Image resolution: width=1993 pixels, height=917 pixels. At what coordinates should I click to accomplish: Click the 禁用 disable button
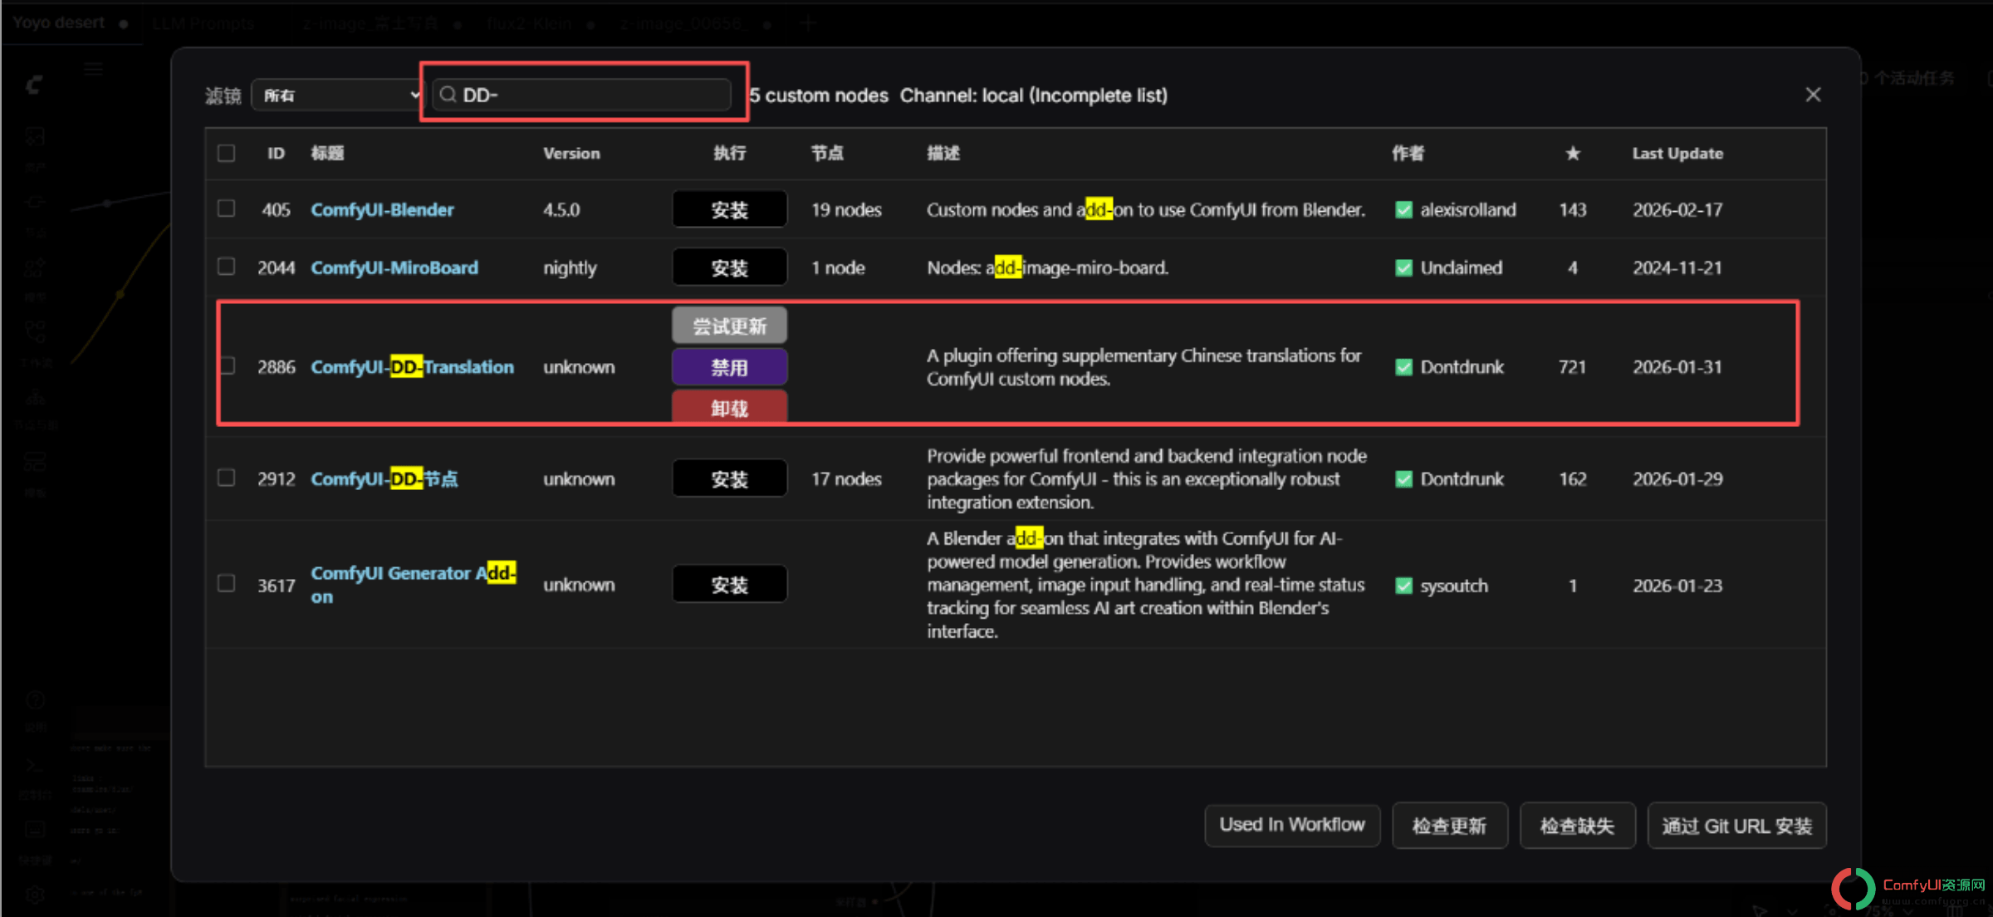coord(729,367)
